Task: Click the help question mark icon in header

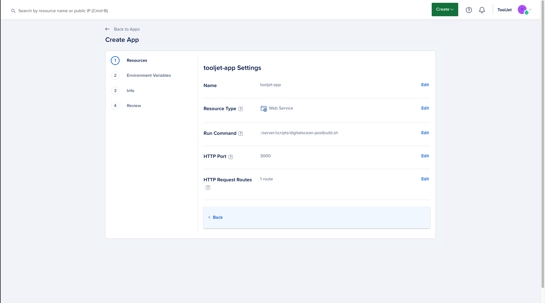Action: point(469,10)
